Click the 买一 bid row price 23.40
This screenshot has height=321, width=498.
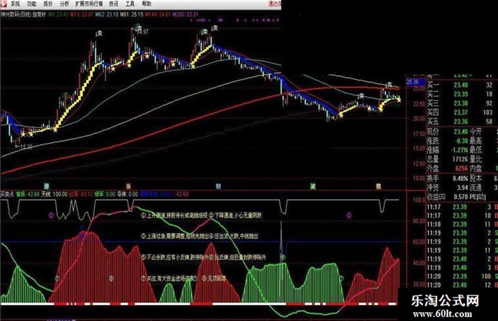tap(461, 85)
